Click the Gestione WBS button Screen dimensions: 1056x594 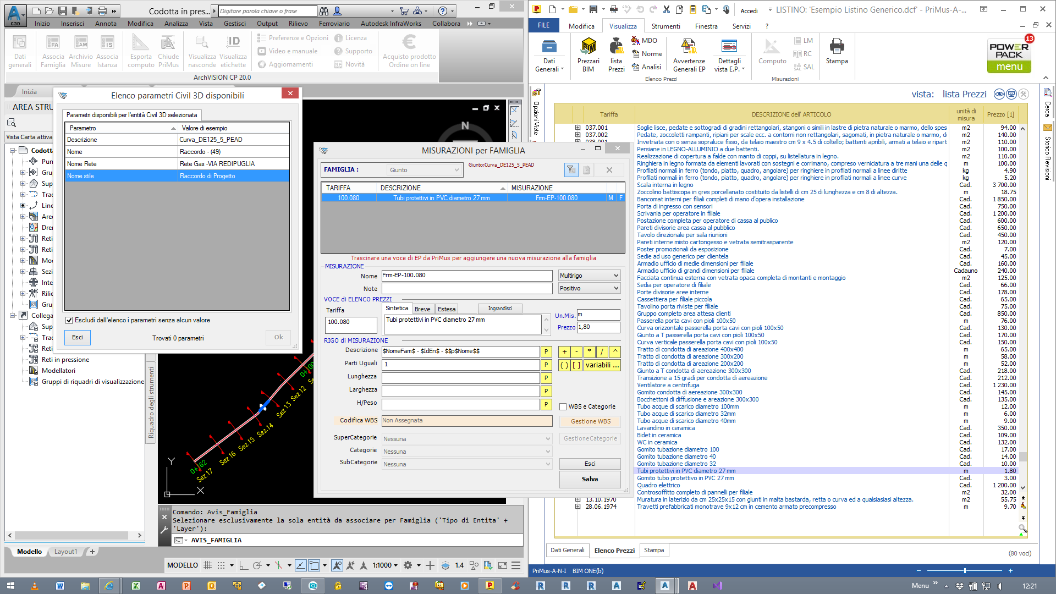click(590, 421)
